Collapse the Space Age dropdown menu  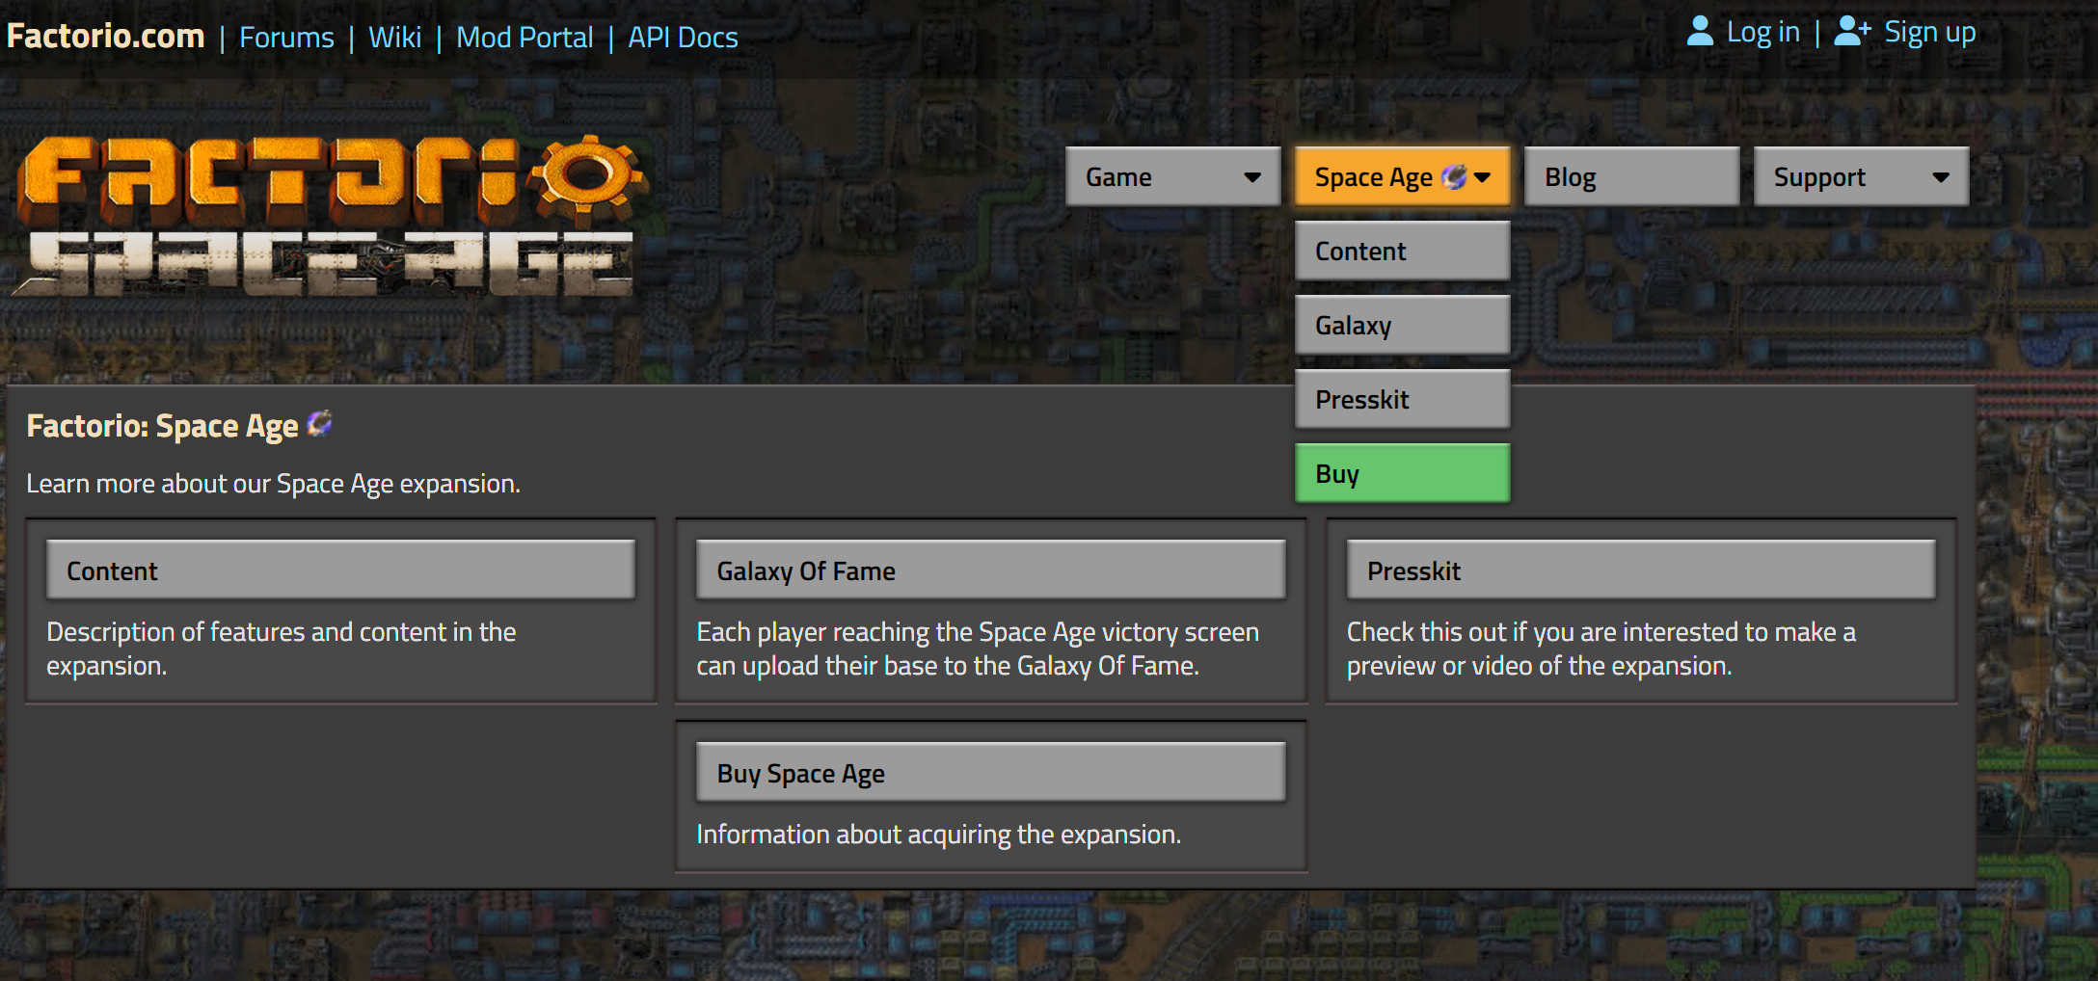[1402, 176]
